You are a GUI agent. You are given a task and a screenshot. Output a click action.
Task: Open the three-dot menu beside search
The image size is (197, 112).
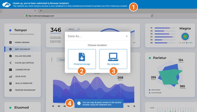(x=52, y=59)
